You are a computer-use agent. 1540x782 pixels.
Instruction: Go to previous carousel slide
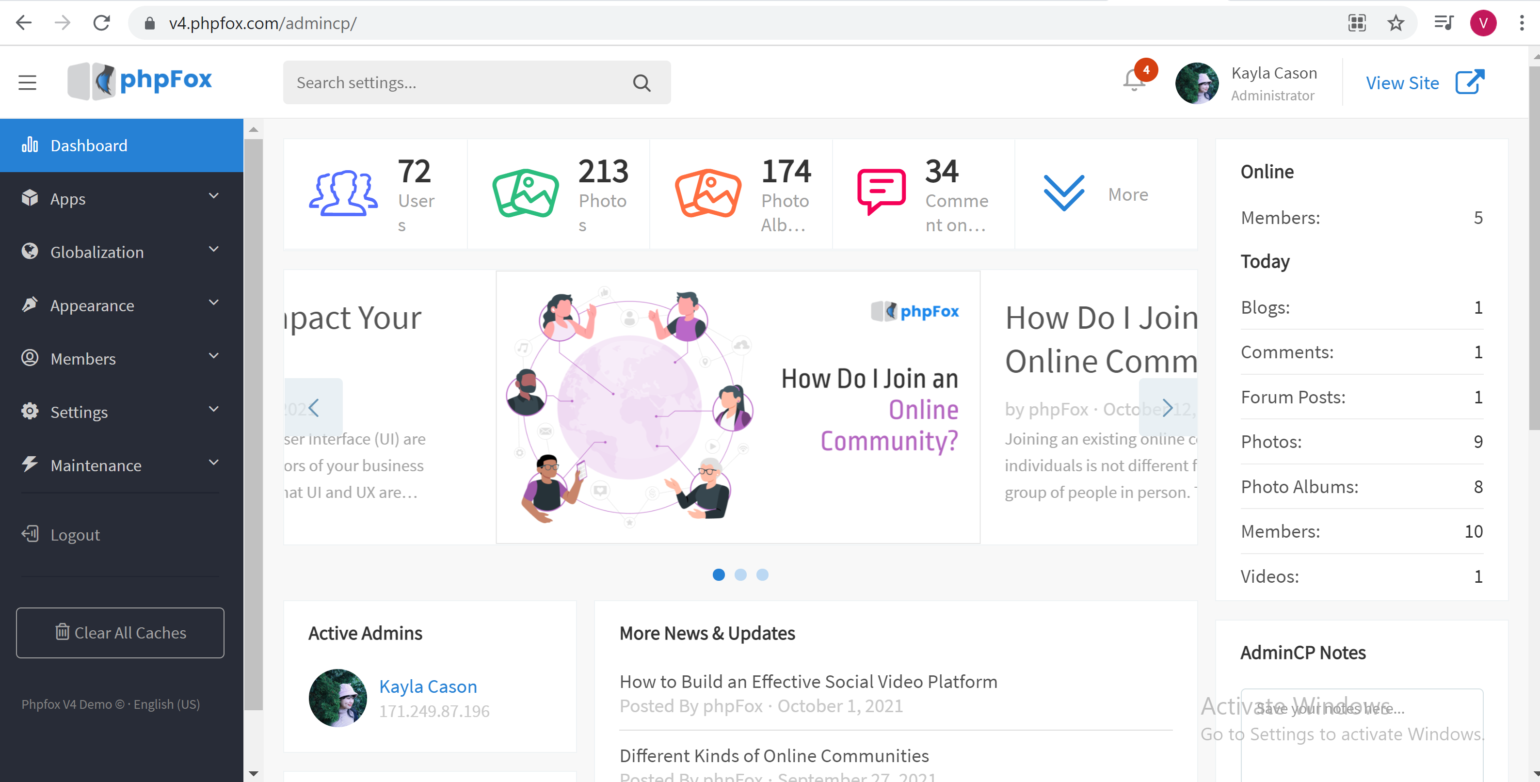click(313, 408)
